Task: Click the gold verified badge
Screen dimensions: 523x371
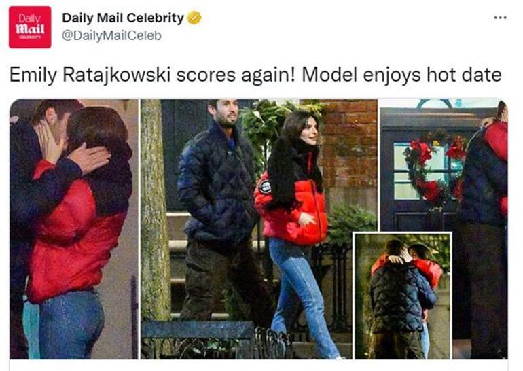Action: click(x=194, y=18)
